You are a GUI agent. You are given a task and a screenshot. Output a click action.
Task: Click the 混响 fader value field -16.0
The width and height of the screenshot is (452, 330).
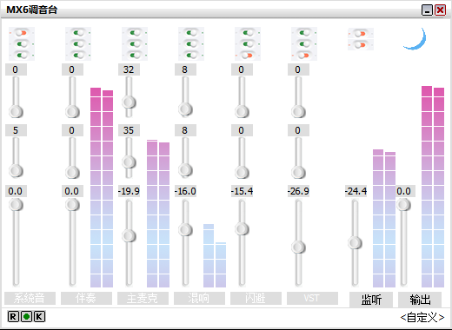(x=185, y=191)
